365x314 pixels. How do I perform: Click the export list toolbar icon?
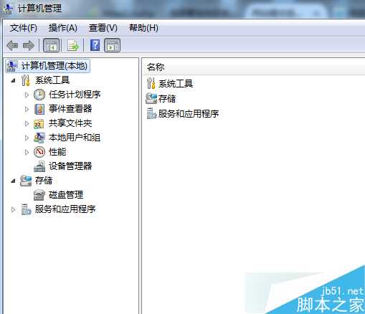coord(73,45)
